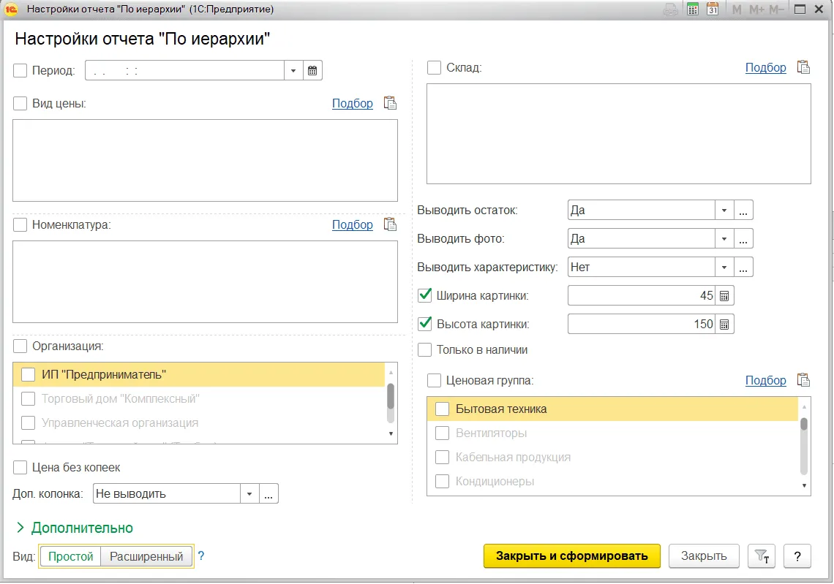This screenshot has height=584, width=834.
Task: Click down arrow of organization list scrollbar
Action: pos(391,433)
